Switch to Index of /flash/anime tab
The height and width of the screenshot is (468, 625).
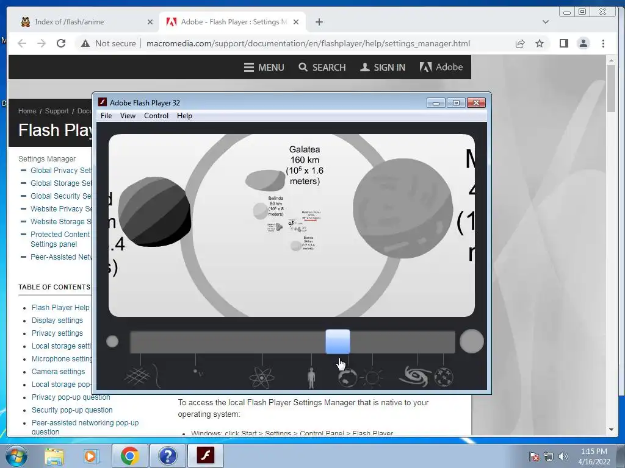pyautogui.click(x=87, y=22)
